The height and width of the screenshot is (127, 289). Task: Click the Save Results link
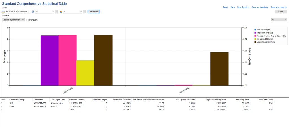coord(243,7)
